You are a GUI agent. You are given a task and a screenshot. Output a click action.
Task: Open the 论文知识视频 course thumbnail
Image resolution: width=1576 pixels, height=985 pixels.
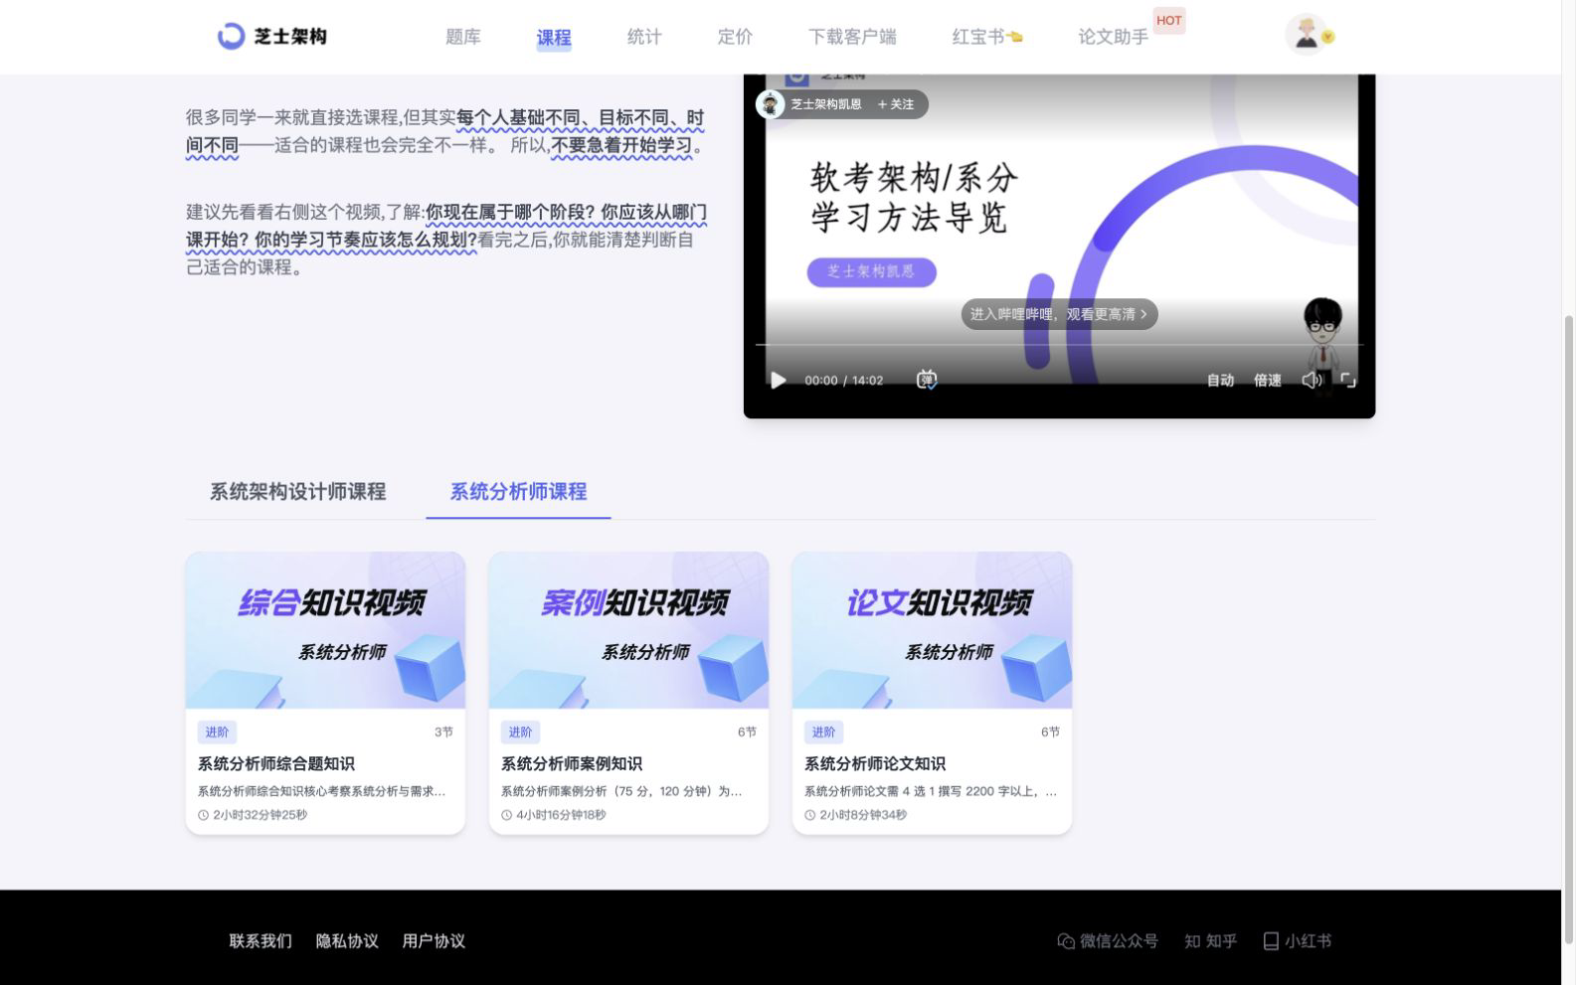tap(932, 630)
